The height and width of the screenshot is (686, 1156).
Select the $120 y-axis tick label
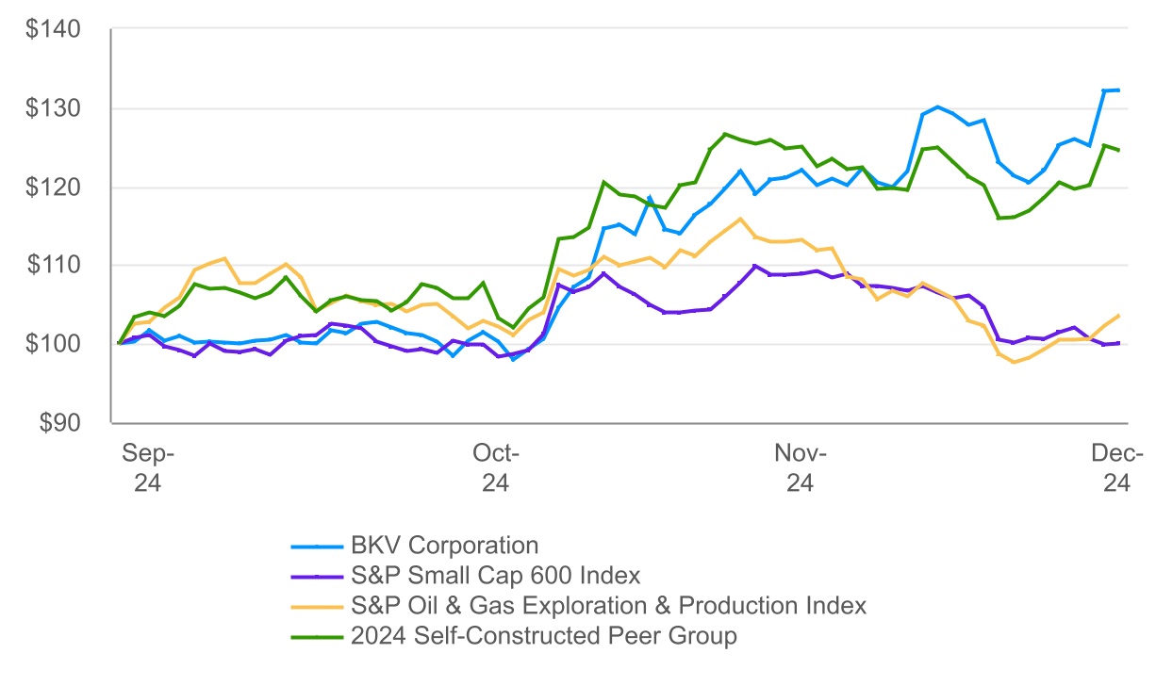(53, 188)
